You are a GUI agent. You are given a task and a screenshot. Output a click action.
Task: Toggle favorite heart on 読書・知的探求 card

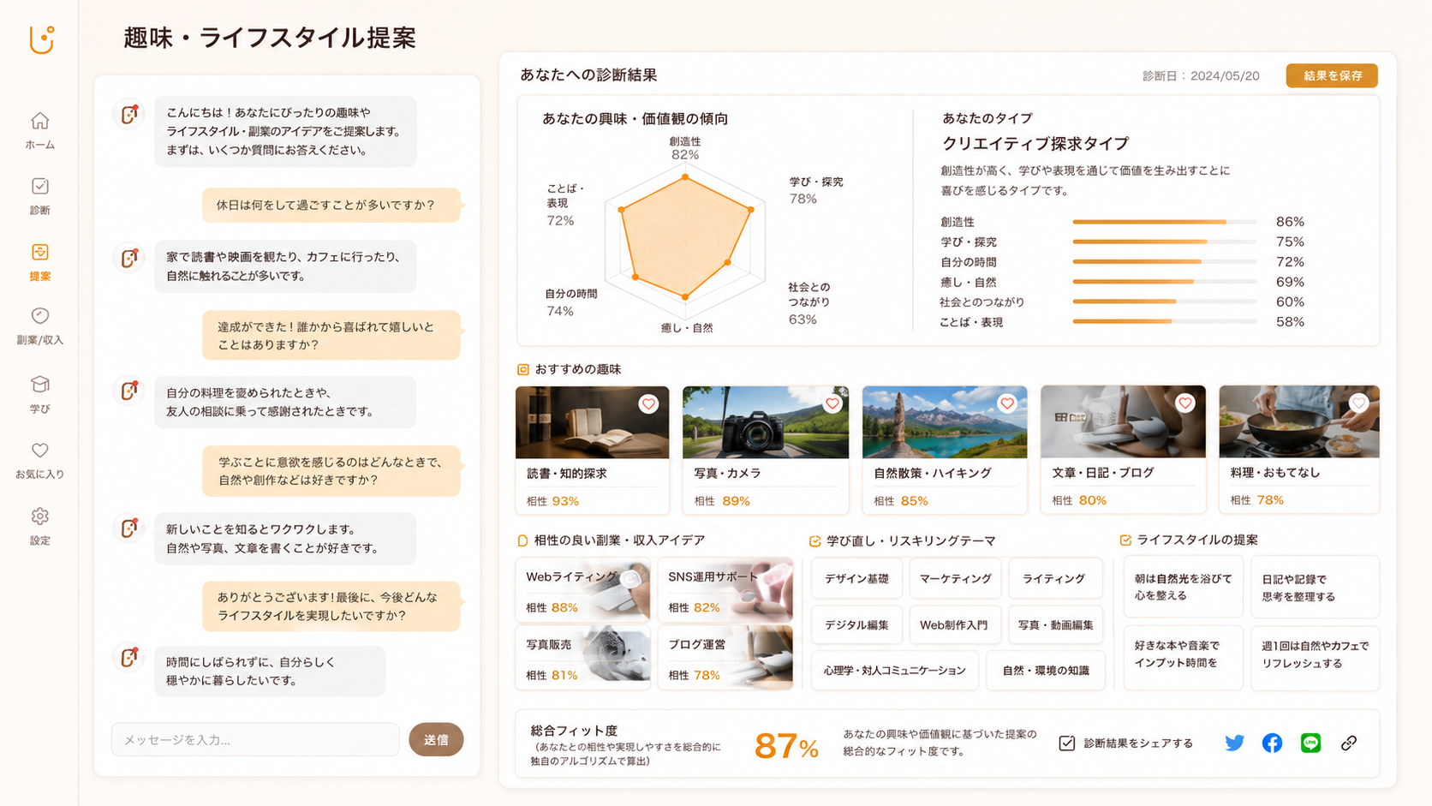(648, 403)
